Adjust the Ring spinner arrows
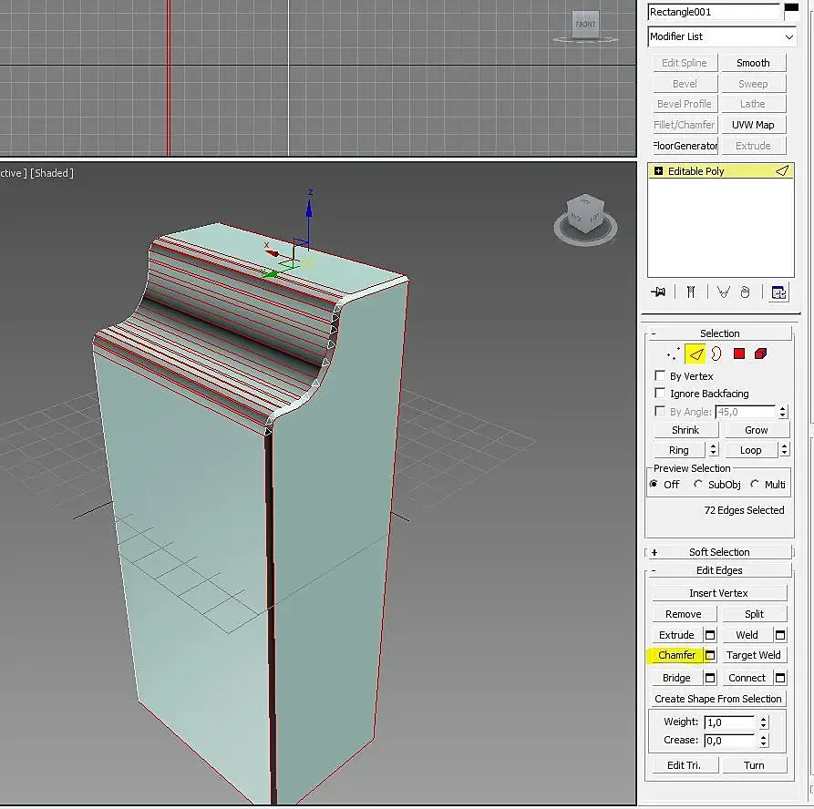The height and width of the screenshot is (809, 814). 714,450
